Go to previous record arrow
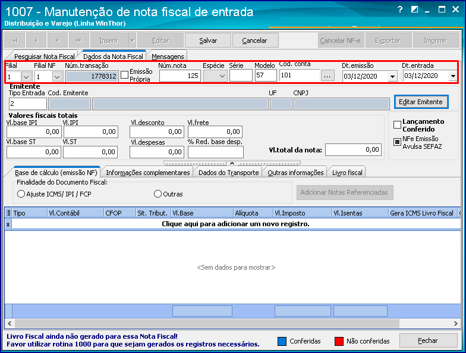Image resolution: width=466 pixels, height=353 pixels. [x=36, y=40]
